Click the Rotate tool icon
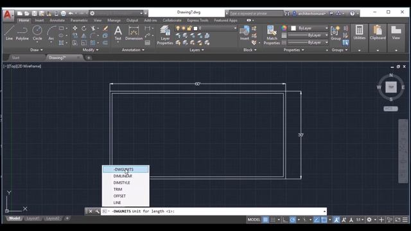The height and width of the screenshot is (231, 411). pyautogui.click(x=83, y=28)
